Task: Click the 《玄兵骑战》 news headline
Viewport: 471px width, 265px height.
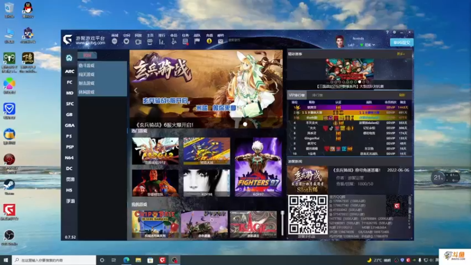Action: 356,170
